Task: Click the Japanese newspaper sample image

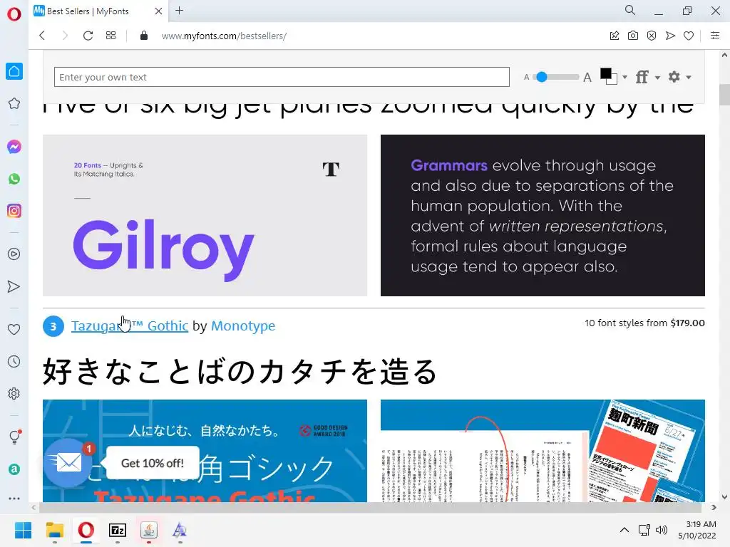Action: (x=543, y=451)
